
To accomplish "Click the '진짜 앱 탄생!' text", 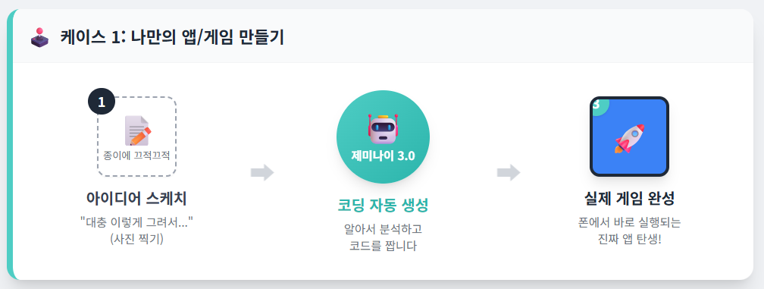I will 629,239.
